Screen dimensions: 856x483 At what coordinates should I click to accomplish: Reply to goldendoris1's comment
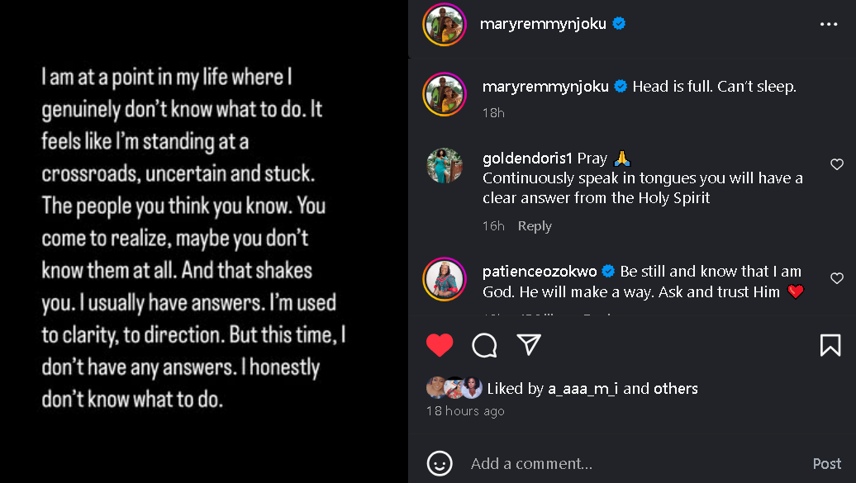pyautogui.click(x=535, y=226)
